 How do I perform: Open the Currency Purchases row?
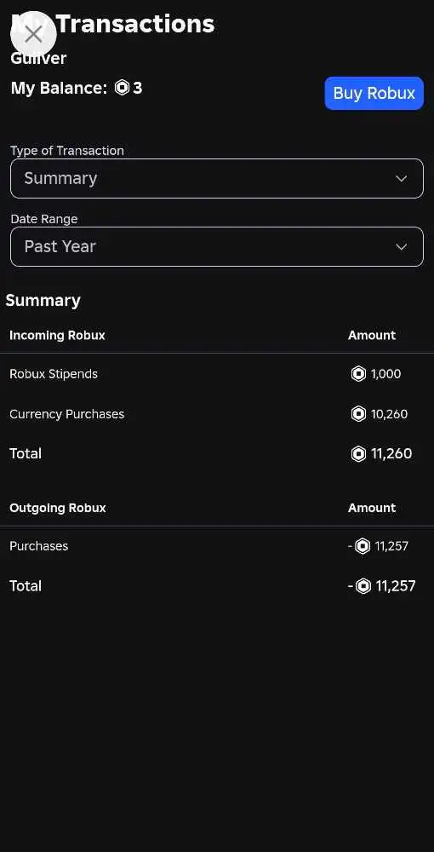pos(217,414)
